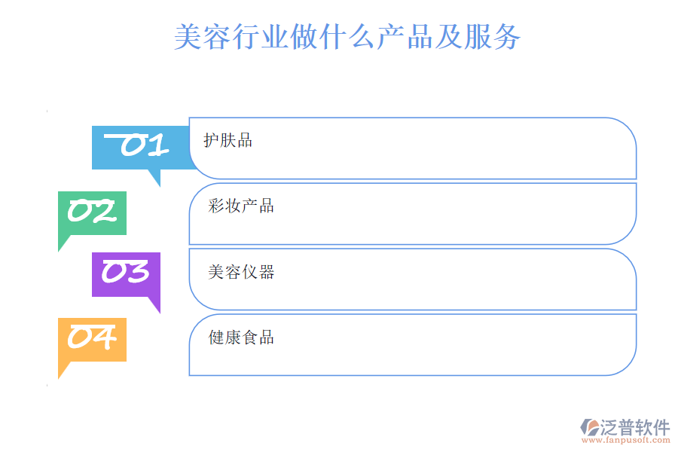This screenshot has height=452, width=678.
Task: Click the orange 04 number badge
Action: click(92, 338)
